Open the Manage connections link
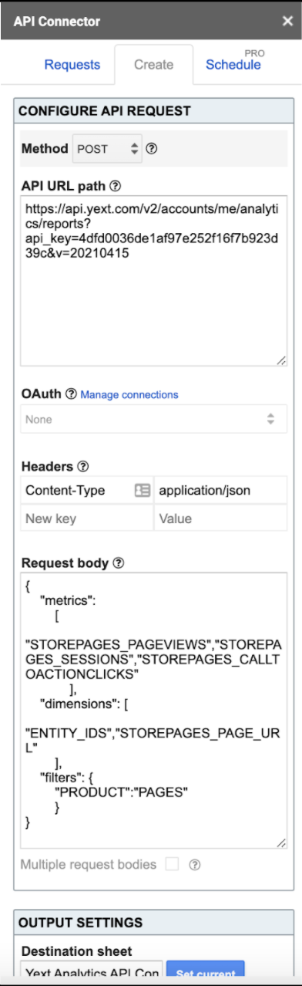This screenshot has height=986, width=302. pyautogui.click(x=129, y=395)
